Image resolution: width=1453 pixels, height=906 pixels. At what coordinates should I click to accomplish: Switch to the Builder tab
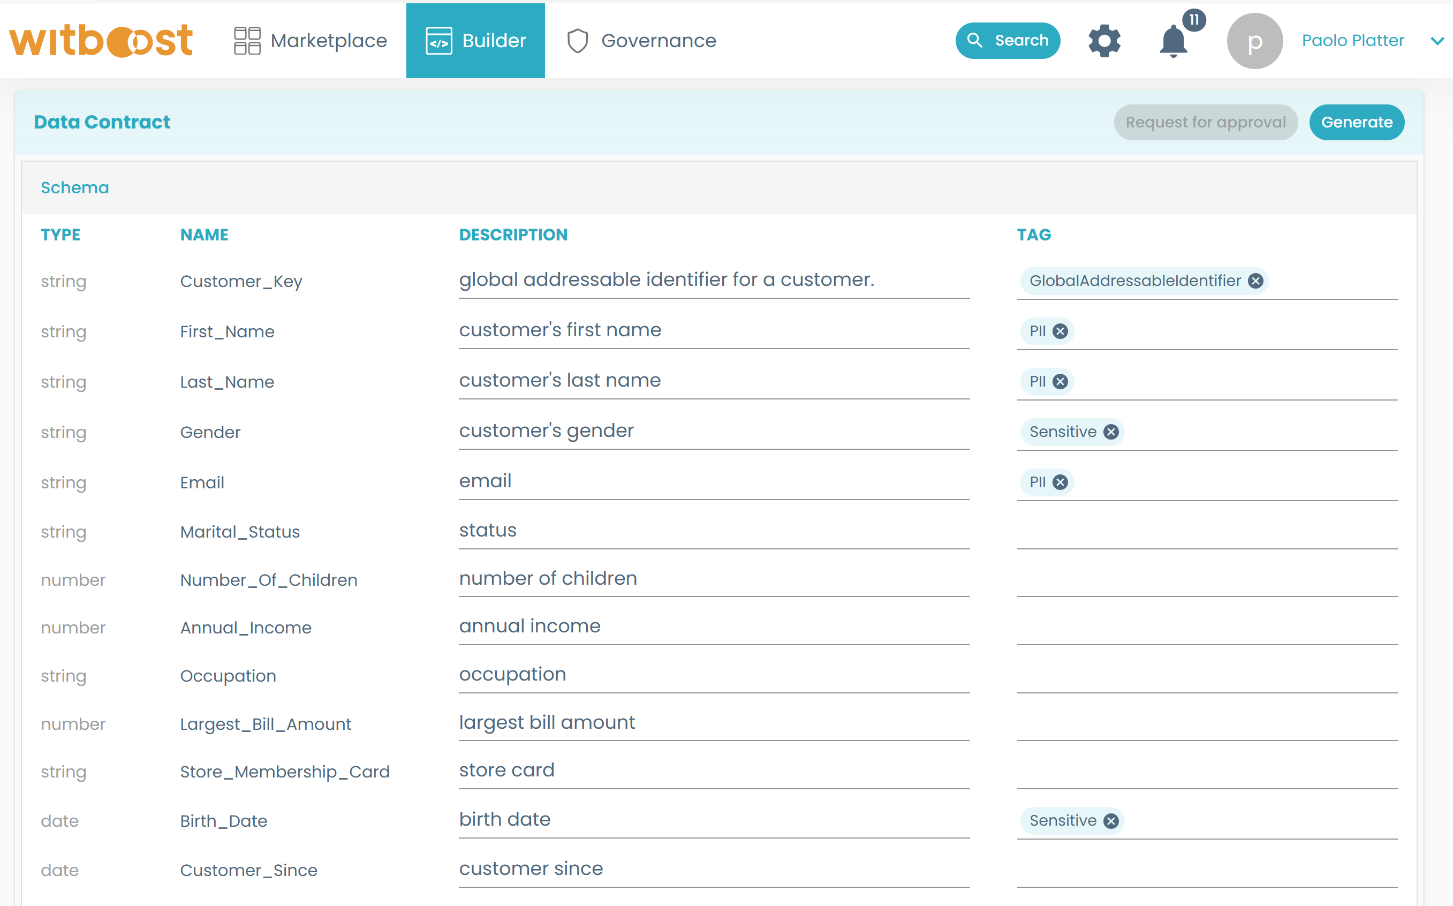point(475,41)
